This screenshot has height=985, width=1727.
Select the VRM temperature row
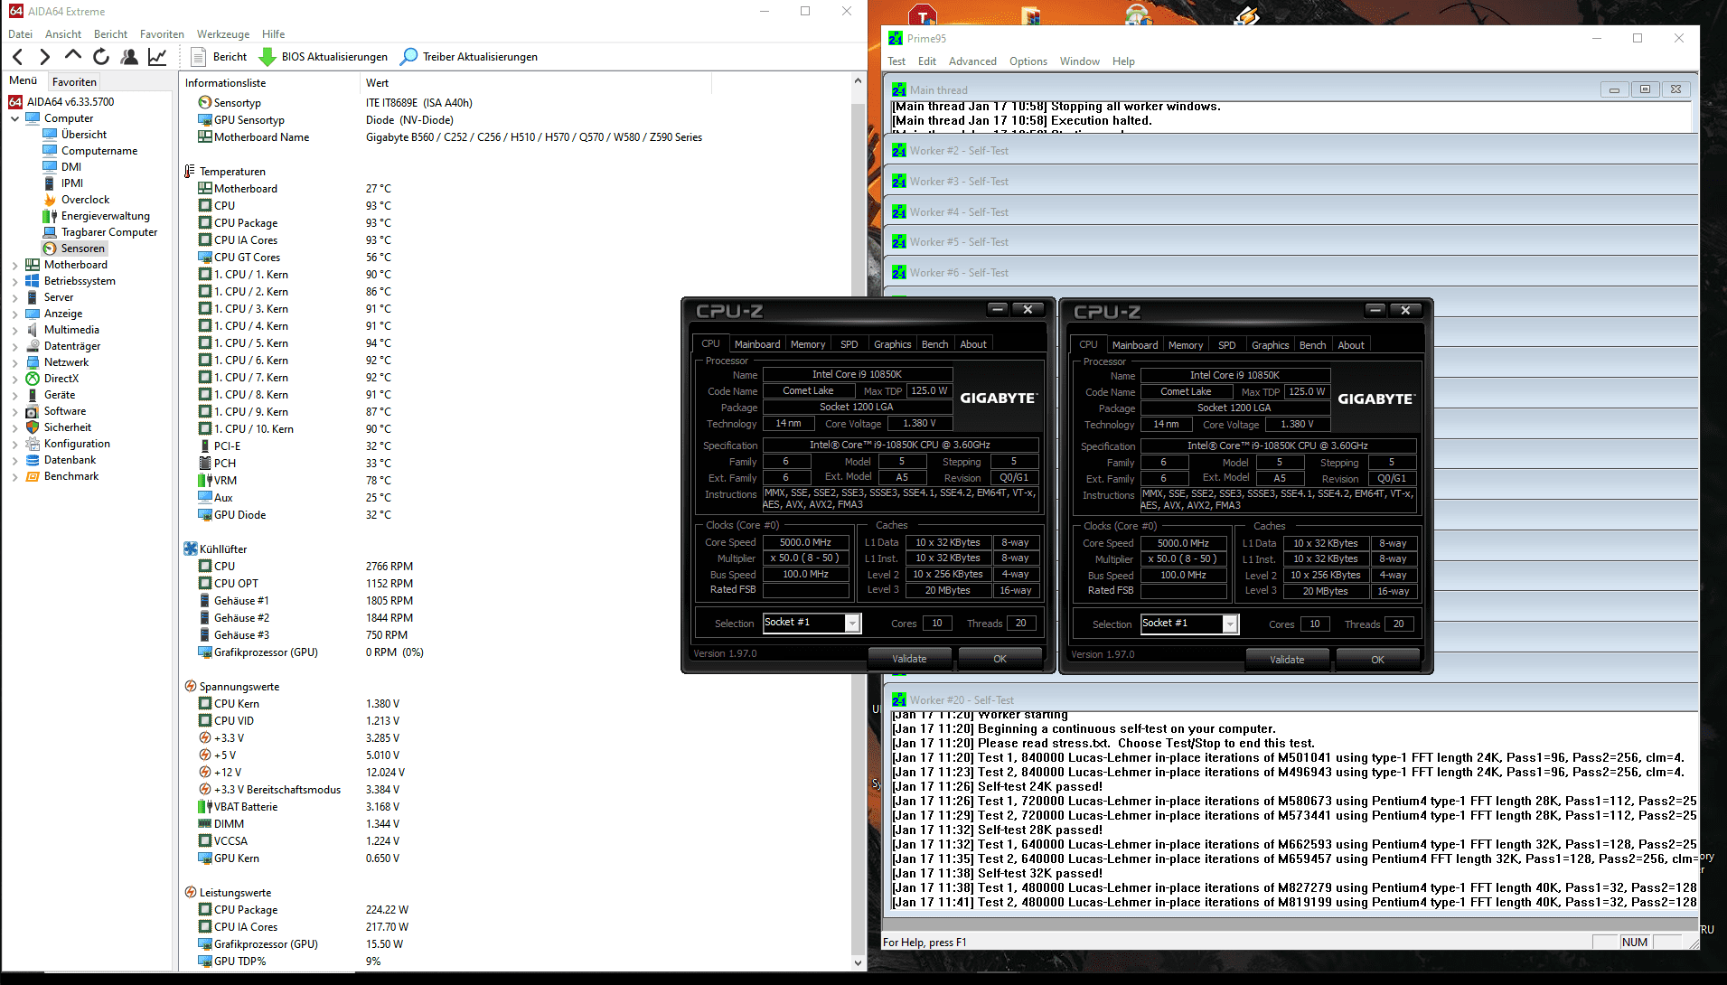point(515,481)
